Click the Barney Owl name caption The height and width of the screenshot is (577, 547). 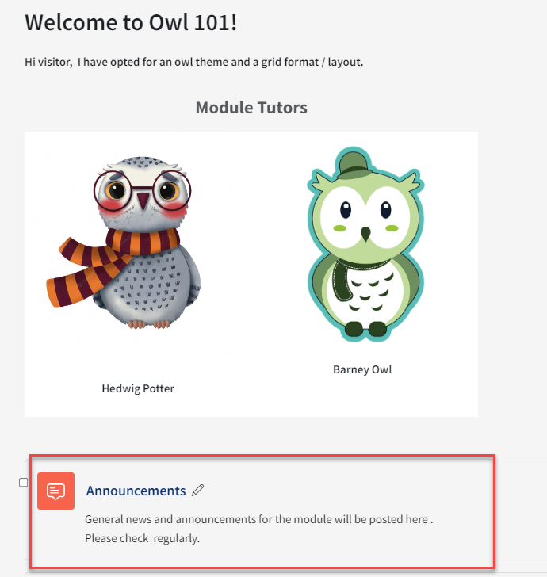click(x=362, y=369)
